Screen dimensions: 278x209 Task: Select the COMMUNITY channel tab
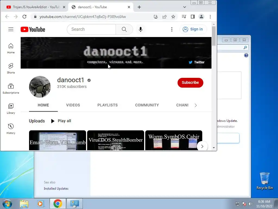coord(147,105)
